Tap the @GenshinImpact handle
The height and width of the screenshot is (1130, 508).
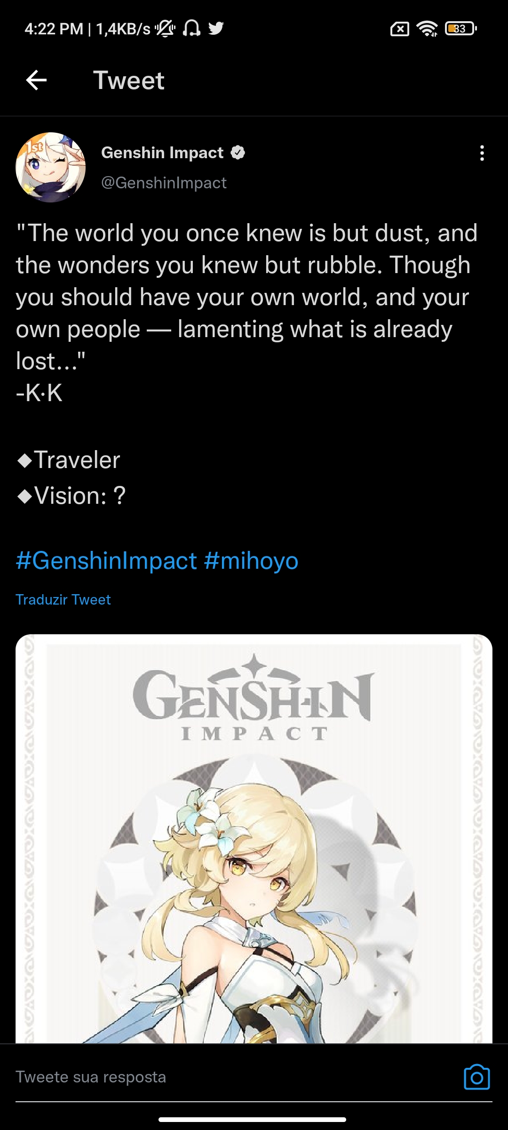tap(164, 183)
